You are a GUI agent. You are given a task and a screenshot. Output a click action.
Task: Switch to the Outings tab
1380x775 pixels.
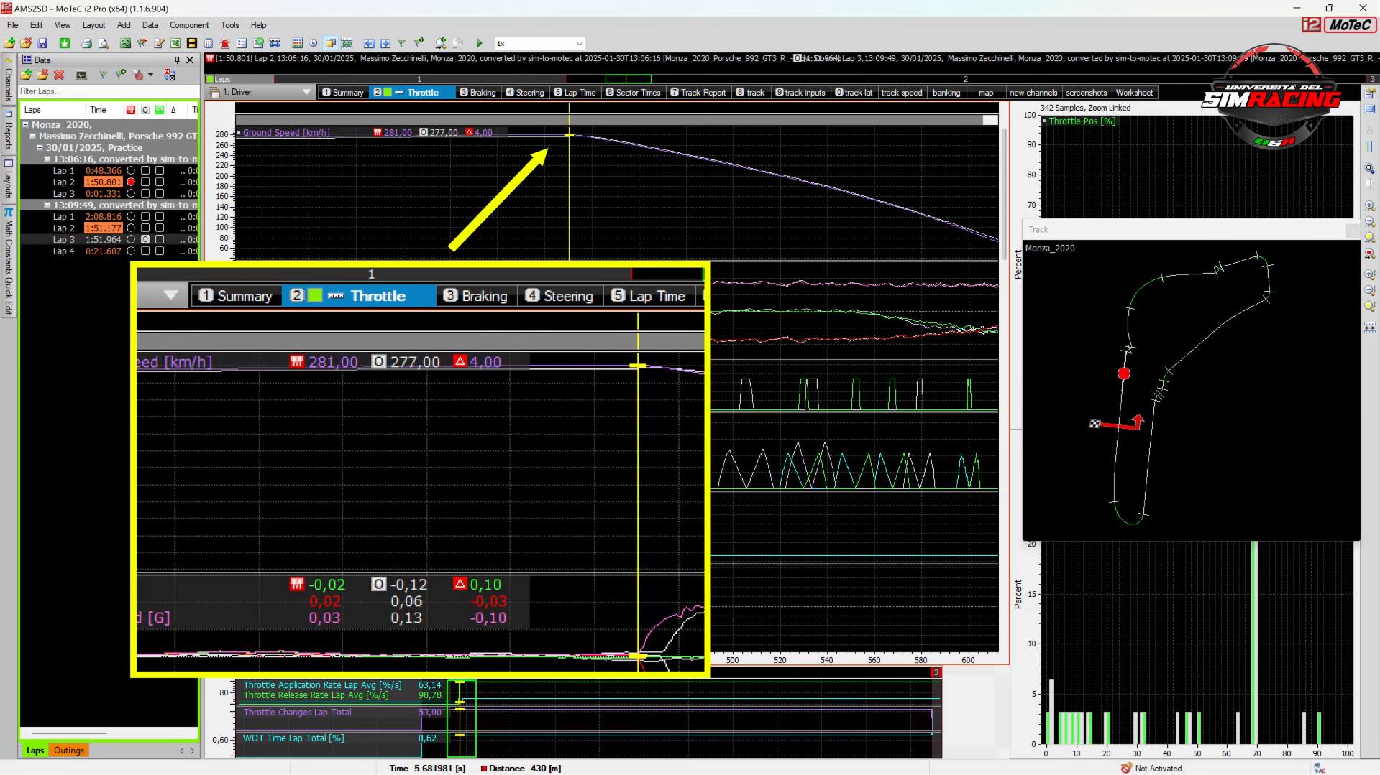click(69, 751)
